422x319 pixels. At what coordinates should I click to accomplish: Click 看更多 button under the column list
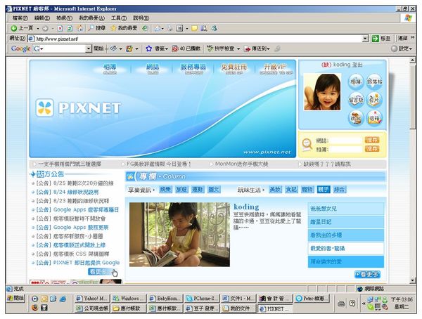(367, 274)
